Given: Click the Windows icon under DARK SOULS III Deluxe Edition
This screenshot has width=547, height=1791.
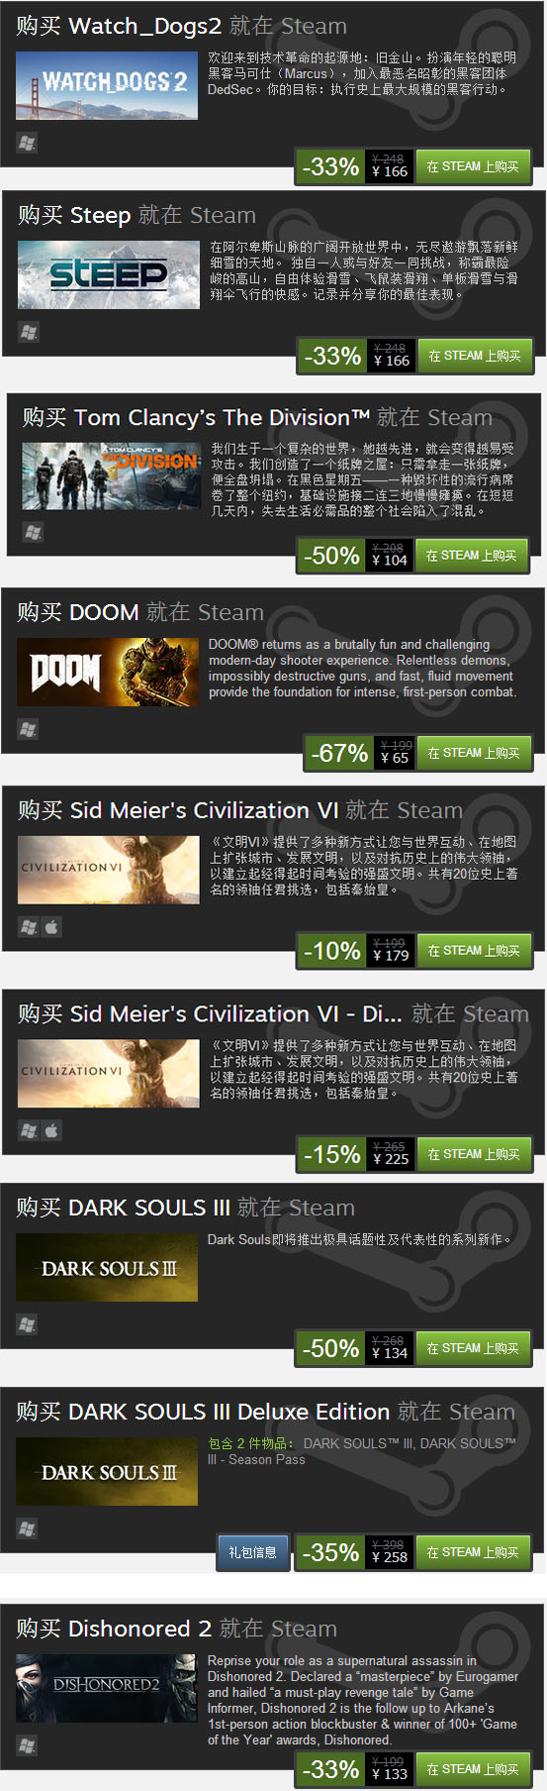Looking at the screenshot, I should click(27, 1528).
